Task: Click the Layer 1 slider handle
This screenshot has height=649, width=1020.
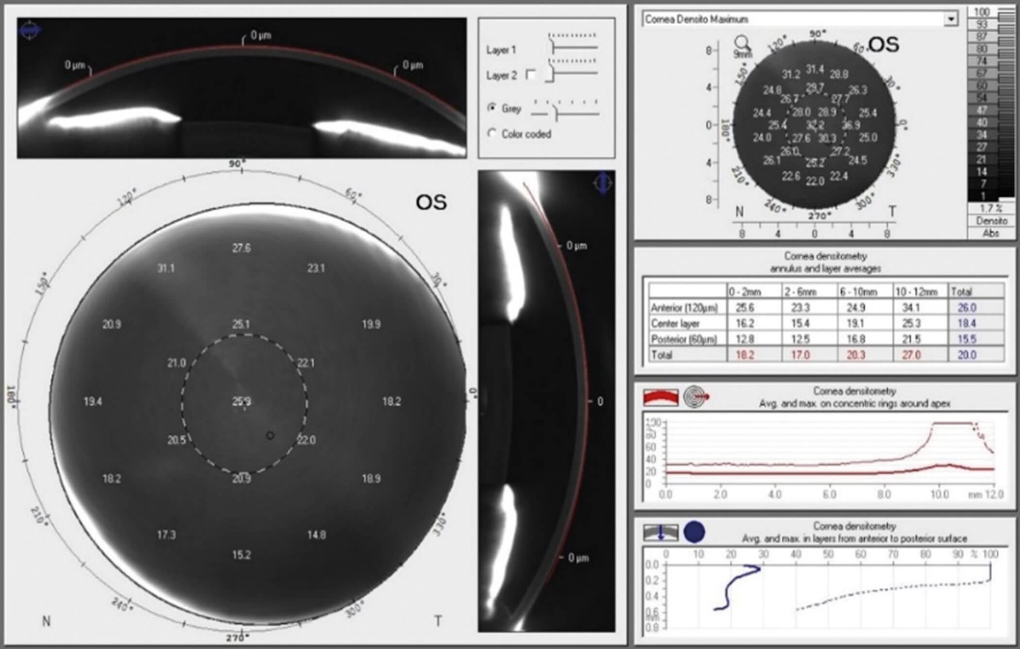Action: point(552,47)
